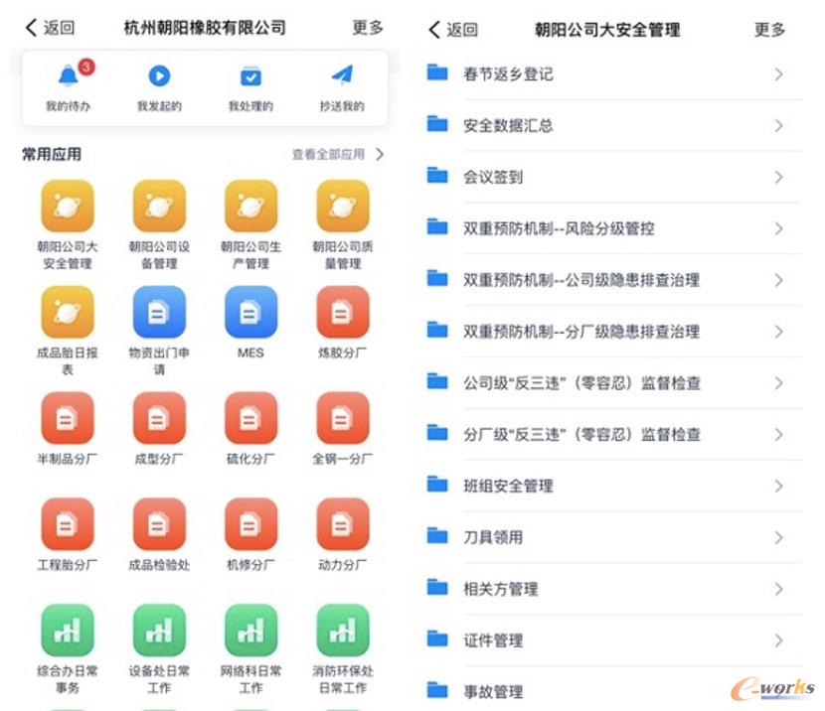Click 双重预防机制--风险分级管控 text
This screenshot has width=825, height=711.
coord(559,229)
